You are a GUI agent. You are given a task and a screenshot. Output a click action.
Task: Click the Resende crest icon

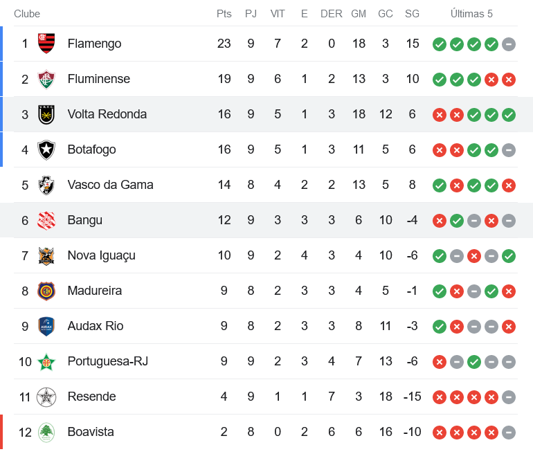[x=46, y=397]
